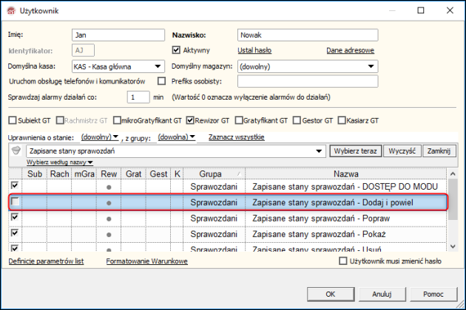Click Rew dot in Dodaj i powiel row
The width and height of the screenshot is (466, 310).
(x=109, y=202)
